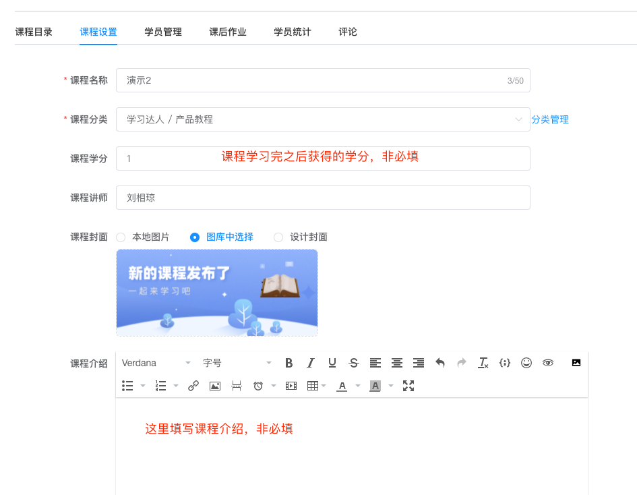The width and height of the screenshot is (637, 495).
Task: Open the emoji smiley picker
Action: (x=526, y=363)
